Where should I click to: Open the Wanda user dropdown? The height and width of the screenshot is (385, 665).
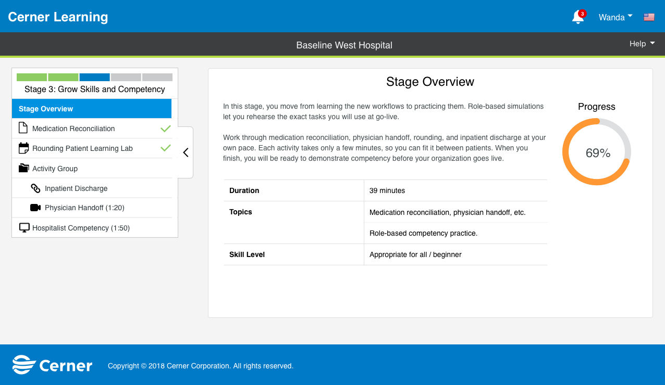(x=615, y=17)
